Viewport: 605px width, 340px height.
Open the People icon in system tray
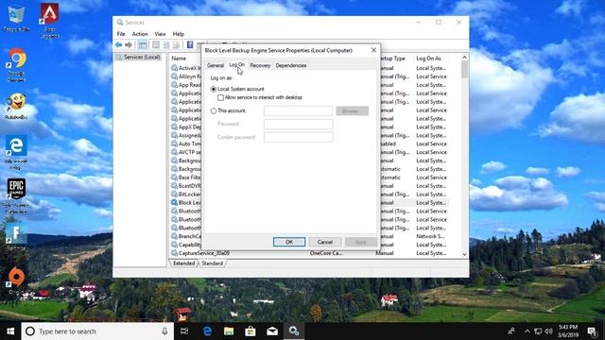[511, 331]
